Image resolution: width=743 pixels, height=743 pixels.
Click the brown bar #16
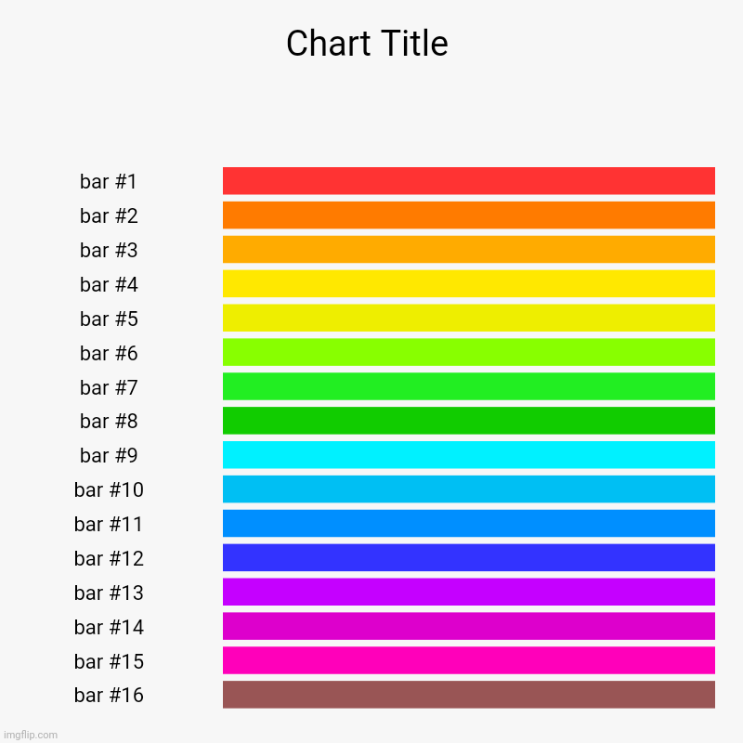[468, 695]
